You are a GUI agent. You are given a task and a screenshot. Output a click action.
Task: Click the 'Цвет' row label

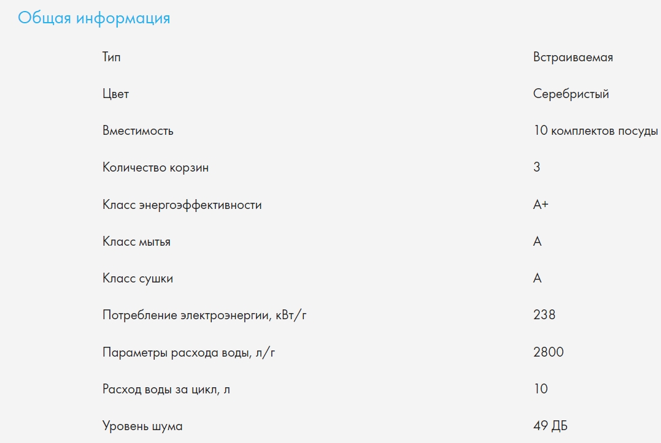(116, 94)
